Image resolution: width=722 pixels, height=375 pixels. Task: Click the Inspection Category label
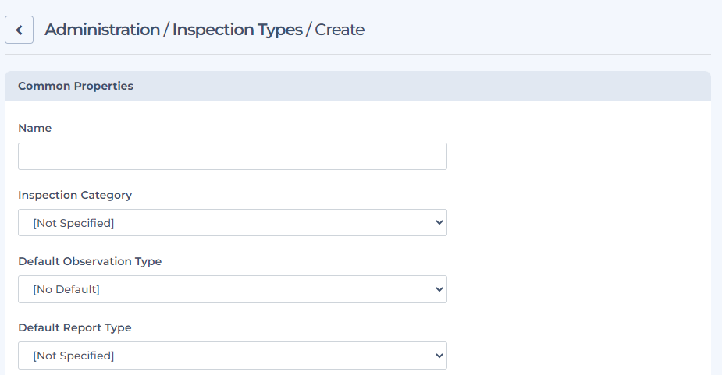[75, 195]
